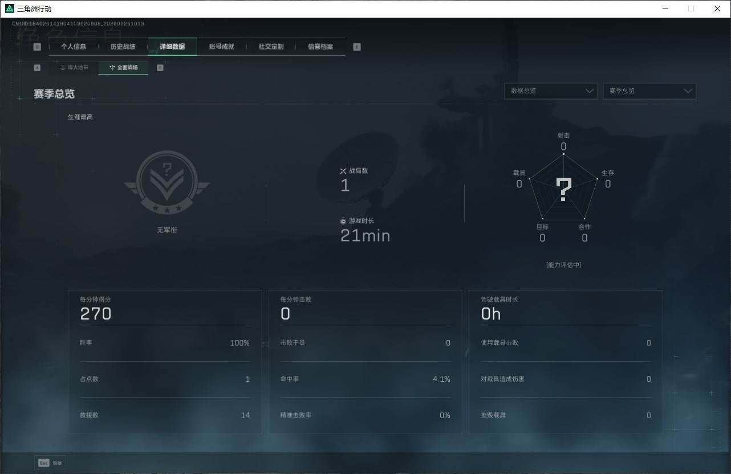Click the 胜率 100% row
Image resolution: width=731 pixels, height=474 pixels.
pos(165,343)
